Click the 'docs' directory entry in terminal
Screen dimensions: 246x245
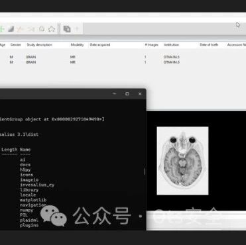coord(25,165)
